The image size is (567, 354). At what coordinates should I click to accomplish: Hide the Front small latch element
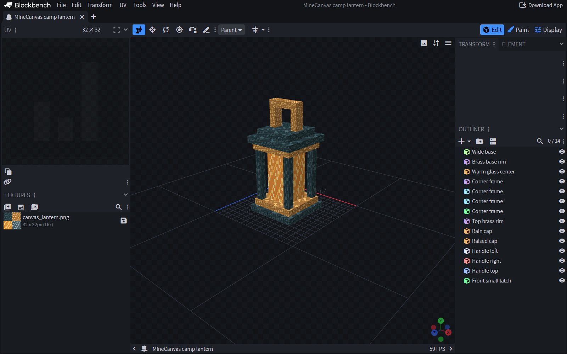pyautogui.click(x=562, y=280)
